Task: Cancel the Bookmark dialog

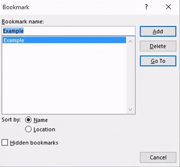Action: pyautogui.click(x=158, y=157)
